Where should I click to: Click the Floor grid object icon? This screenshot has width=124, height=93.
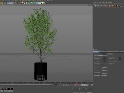click(x=39, y=3)
